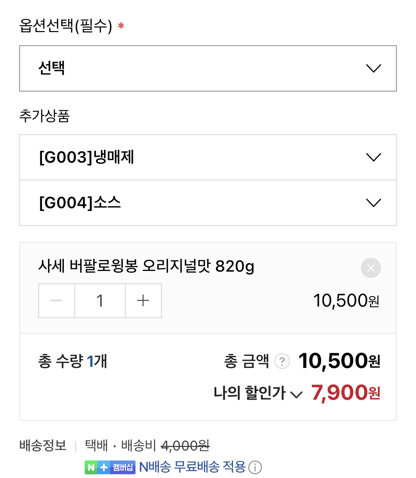Click the red 7,900원 discounted price
Image resolution: width=416 pixels, height=478 pixels.
pyautogui.click(x=345, y=393)
